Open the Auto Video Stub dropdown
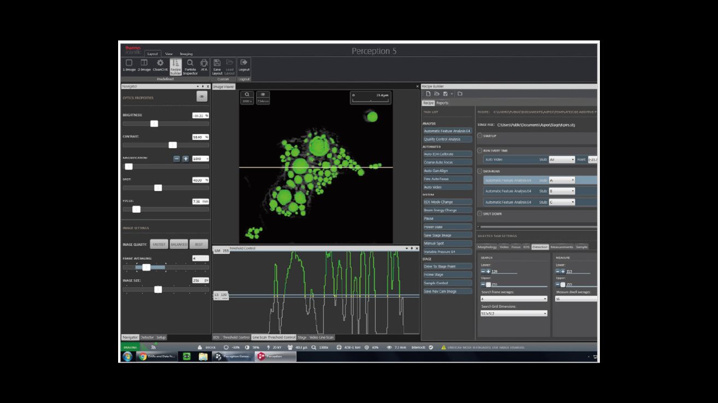This screenshot has width=718, height=403. [562, 160]
